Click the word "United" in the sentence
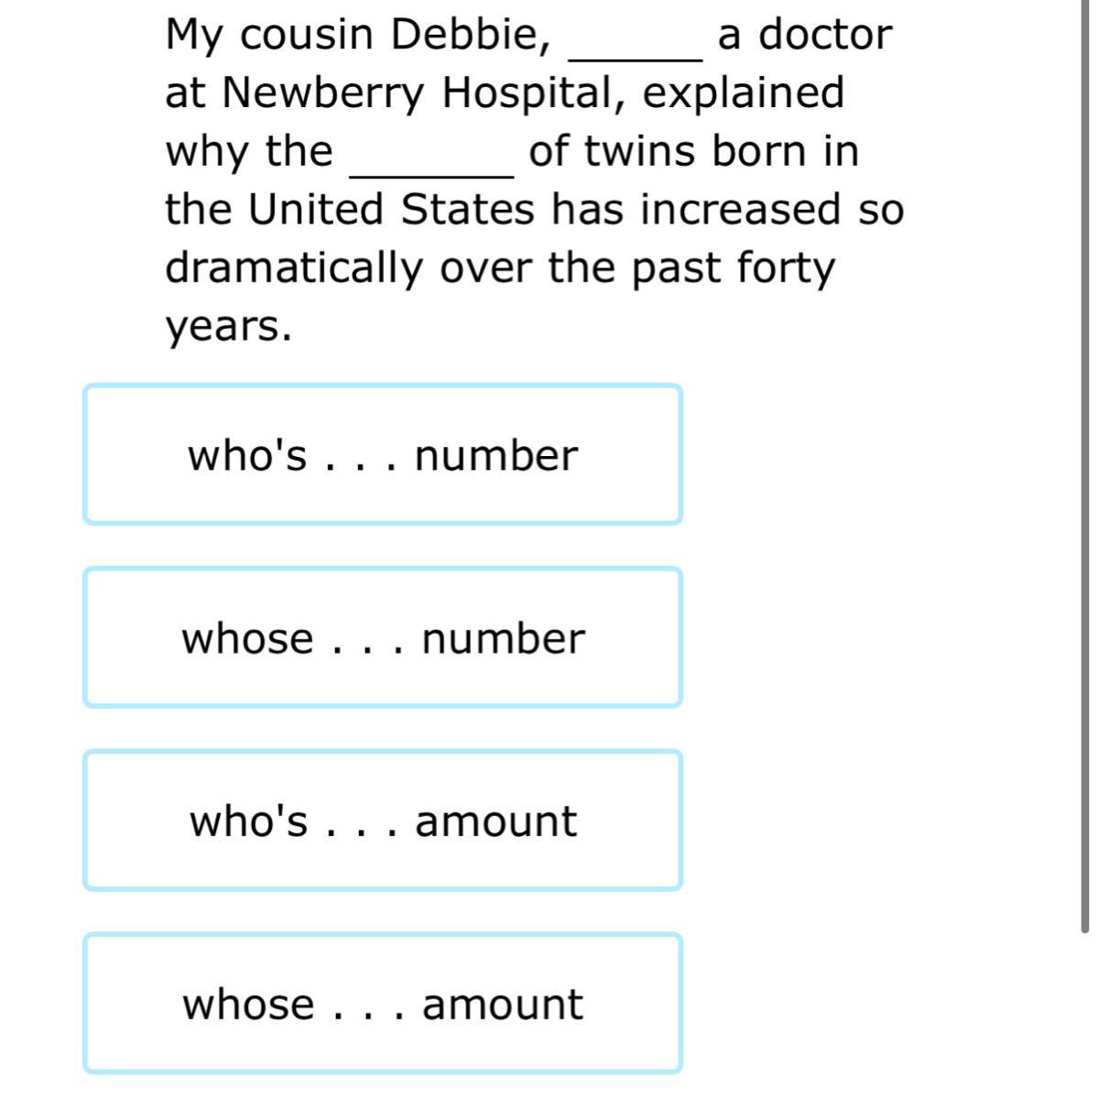The height and width of the screenshot is (1099, 1098). [316, 210]
